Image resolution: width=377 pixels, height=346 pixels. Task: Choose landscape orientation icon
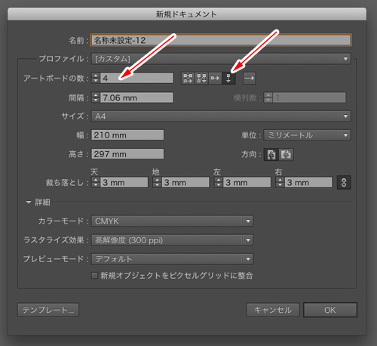click(286, 154)
